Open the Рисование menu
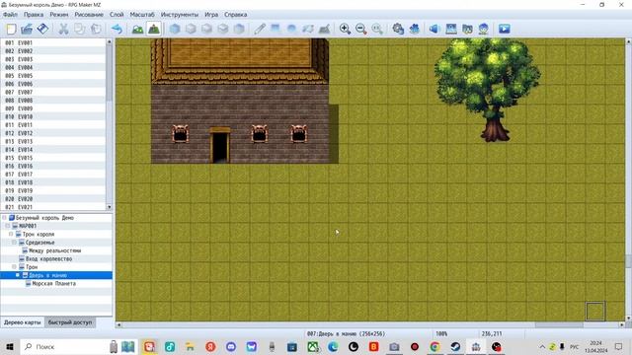 coord(89,15)
